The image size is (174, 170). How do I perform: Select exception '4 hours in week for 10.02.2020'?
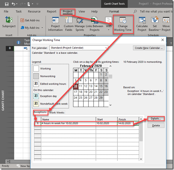click(x=68, y=123)
